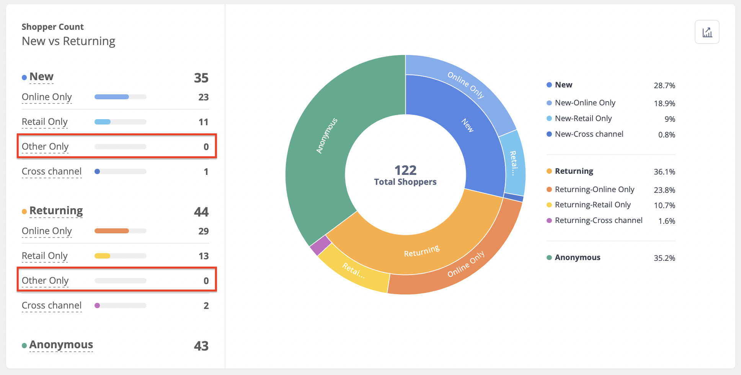Expand the Anonymous section
The width and height of the screenshot is (741, 375).
pyautogui.click(x=61, y=345)
